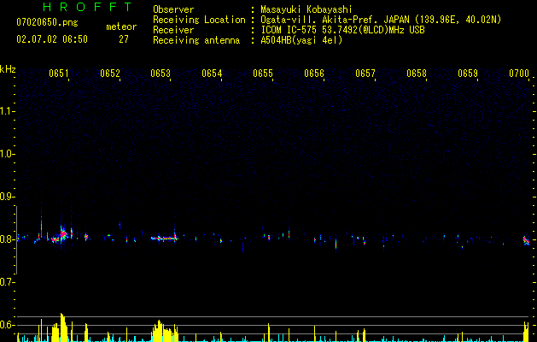Image resolution: width=537 pixels, height=342 pixels.
Task: Click the 0.8 kHz frequency axis label
Action: tap(7, 239)
